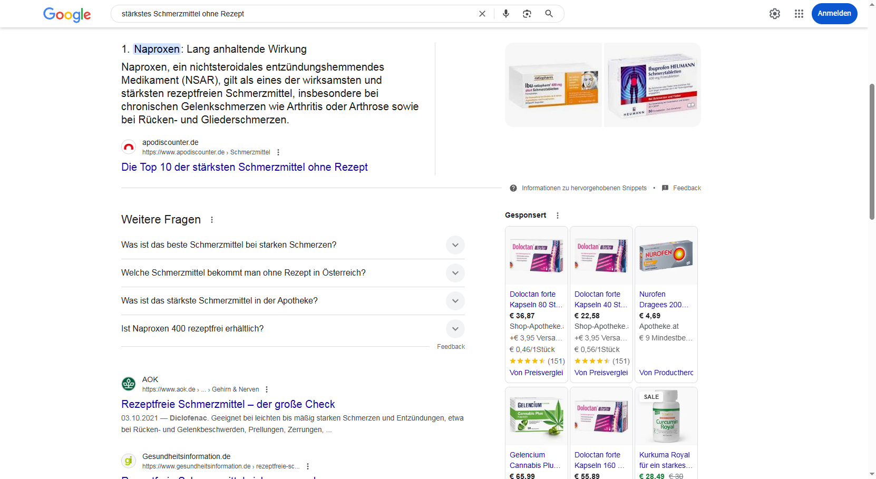Click the AOK site name text

[150, 379]
